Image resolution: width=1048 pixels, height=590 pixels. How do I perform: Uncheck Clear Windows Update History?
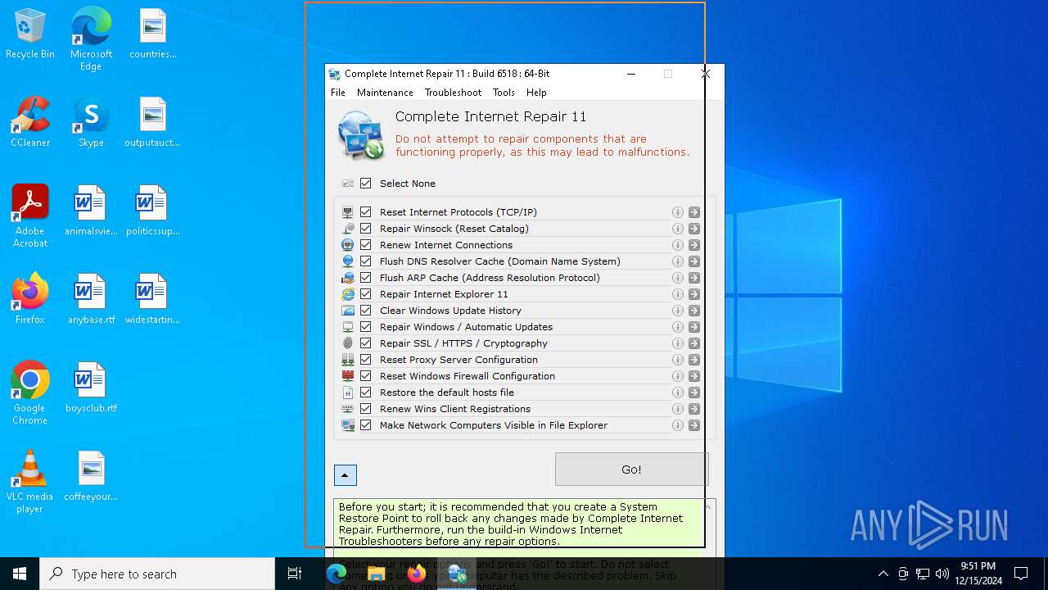(x=366, y=311)
